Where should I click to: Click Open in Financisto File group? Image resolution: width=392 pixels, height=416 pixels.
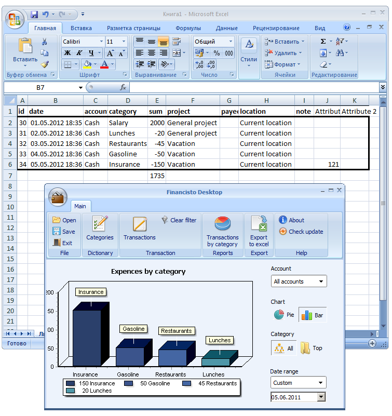click(x=64, y=220)
